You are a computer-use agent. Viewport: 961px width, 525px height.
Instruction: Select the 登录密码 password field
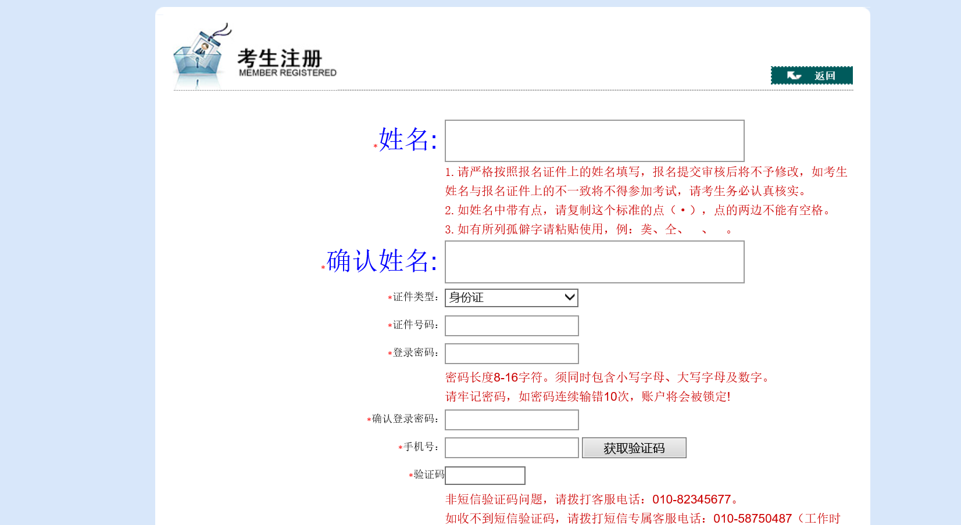pos(512,354)
